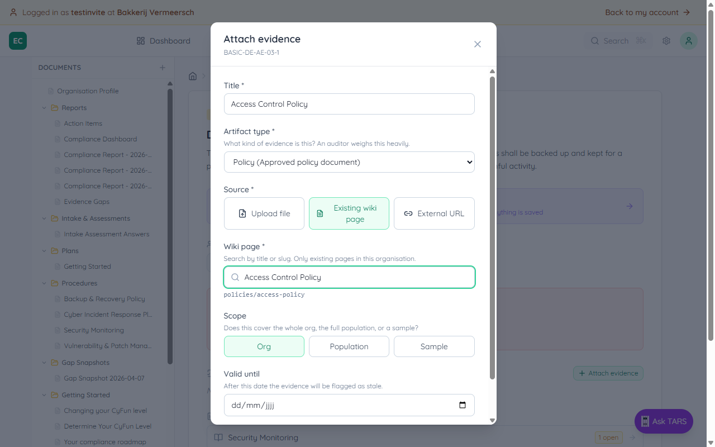Collapse the Reports folder
The height and width of the screenshot is (447, 715).
tap(44, 107)
